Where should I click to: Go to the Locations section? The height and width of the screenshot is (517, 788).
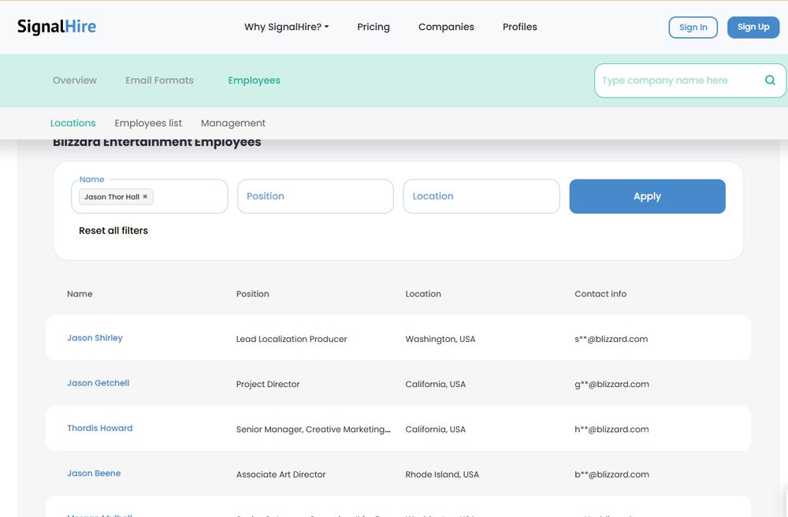[x=72, y=123]
